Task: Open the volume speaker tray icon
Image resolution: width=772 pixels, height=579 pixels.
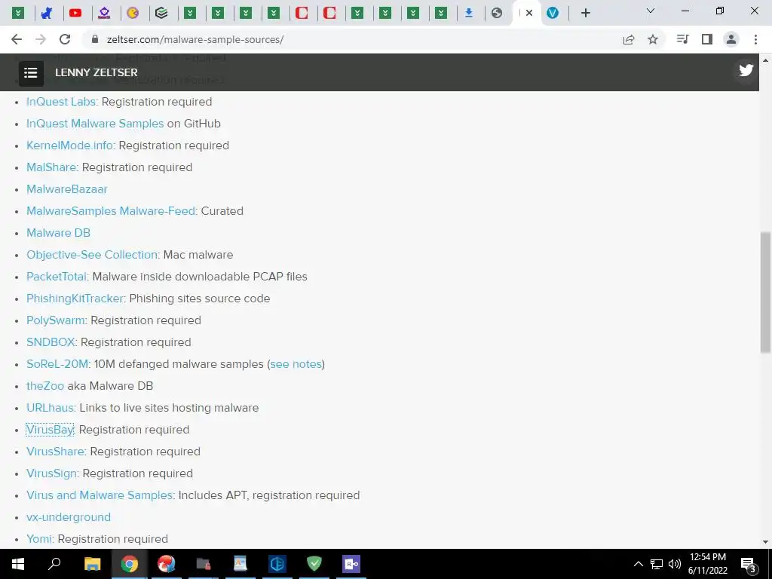Action: point(675,564)
